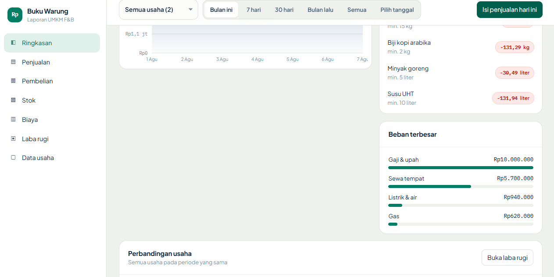Select Biji kopi arabika stock row
The width and height of the screenshot is (554, 277).
(x=461, y=47)
